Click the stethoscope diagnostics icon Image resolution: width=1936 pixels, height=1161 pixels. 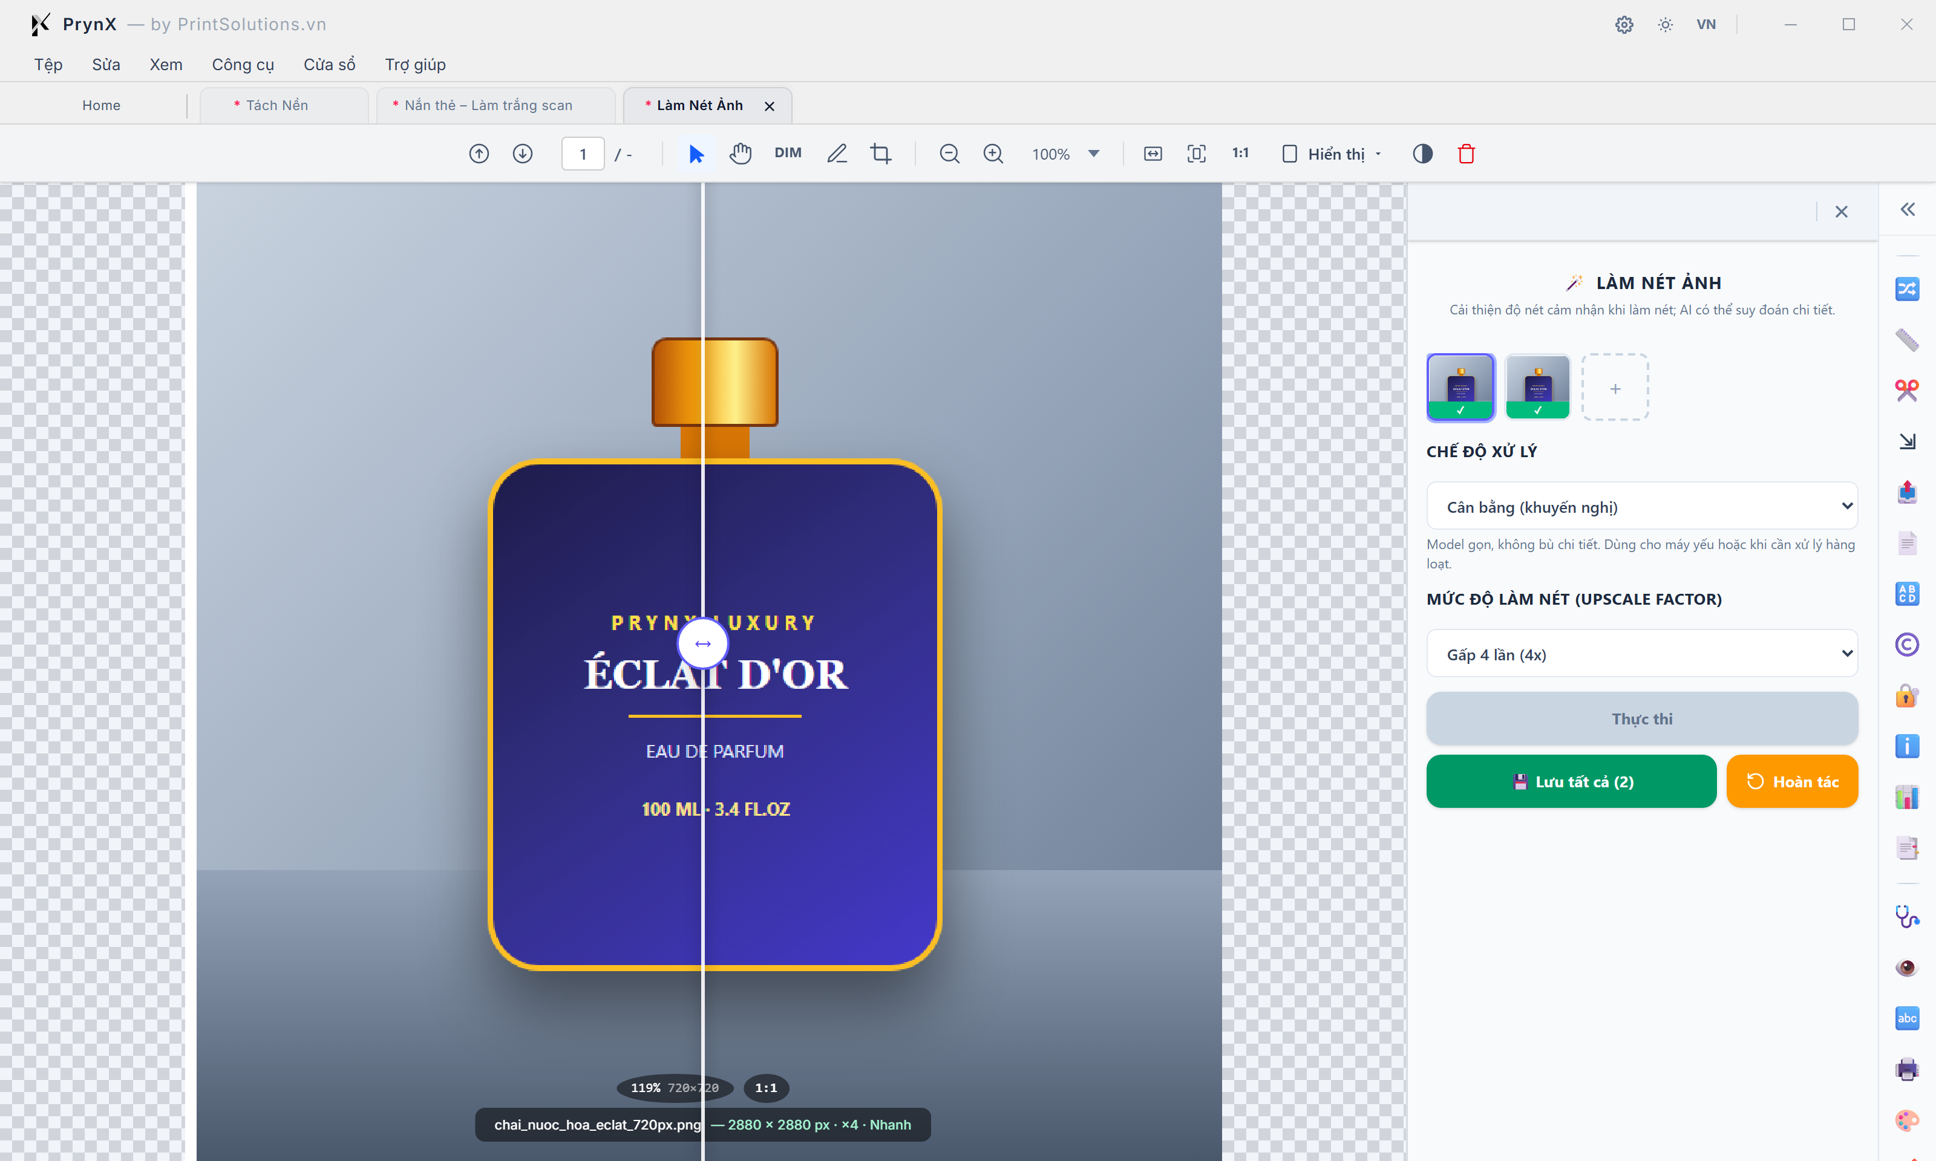click(x=1907, y=916)
